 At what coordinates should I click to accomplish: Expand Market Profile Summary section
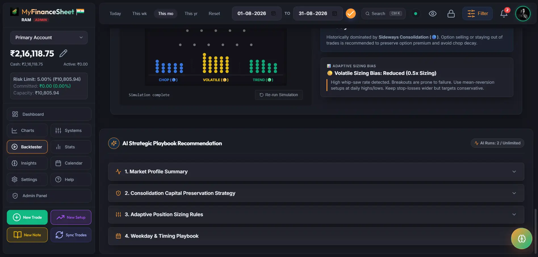tap(316, 172)
